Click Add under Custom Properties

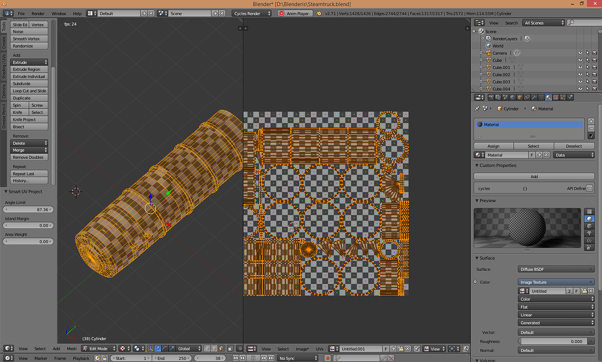(x=534, y=176)
